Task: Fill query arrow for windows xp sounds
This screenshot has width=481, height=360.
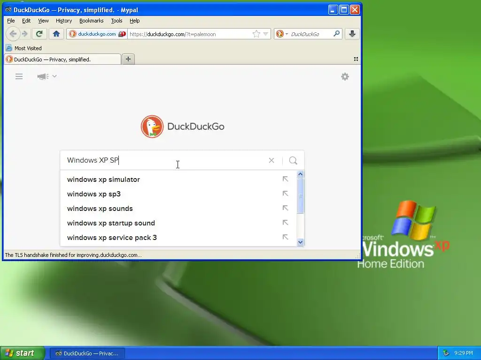Action: pos(285,208)
